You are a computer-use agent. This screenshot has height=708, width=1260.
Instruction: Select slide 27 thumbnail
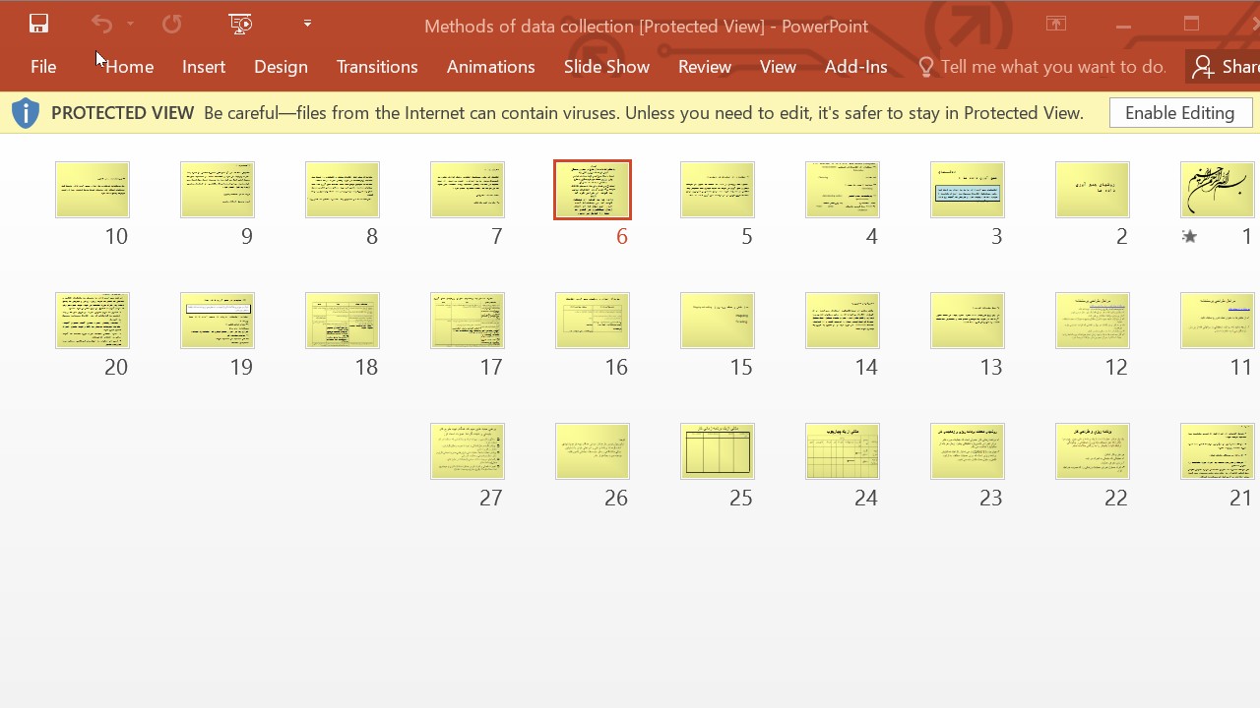tap(468, 451)
